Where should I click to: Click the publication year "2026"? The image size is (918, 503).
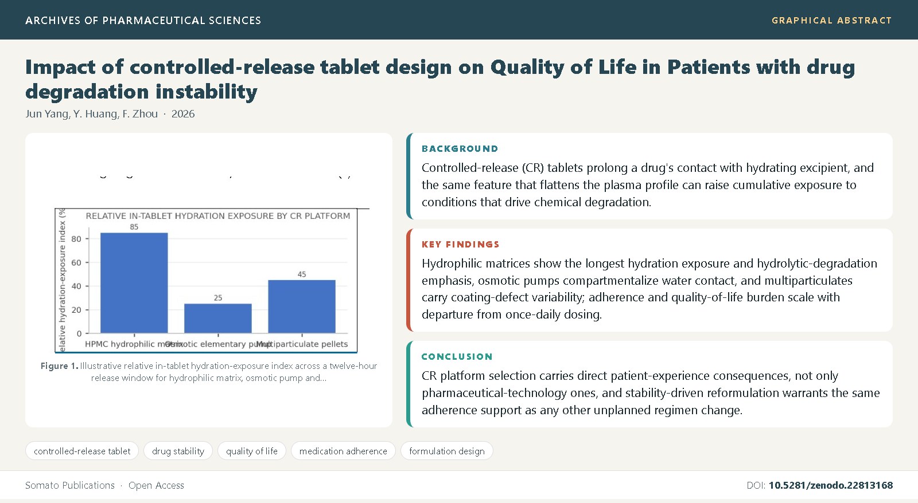tap(183, 113)
